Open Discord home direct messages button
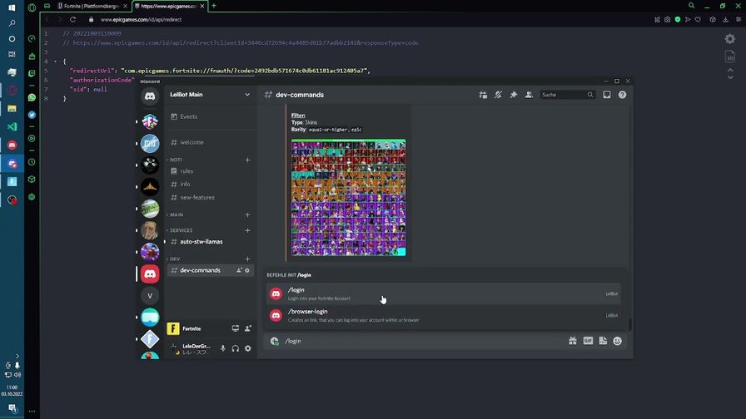The image size is (746, 419). click(150, 96)
